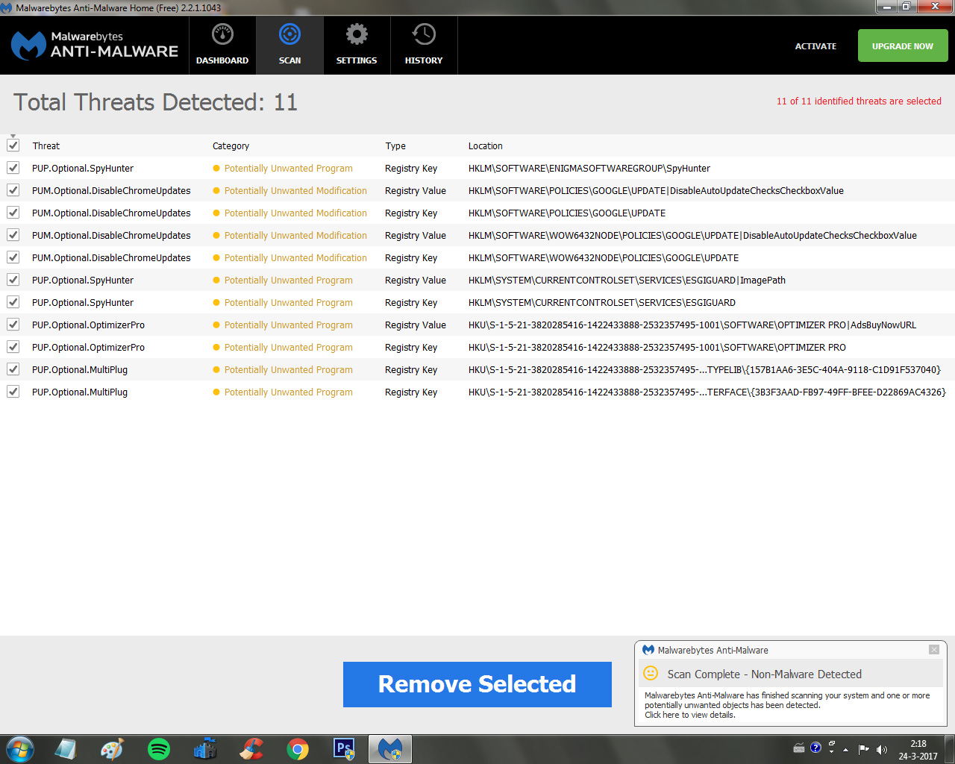Image resolution: width=955 pixels, height=764 pixels.
Task: Sort list by Location column header
Action: click(485, 146)
